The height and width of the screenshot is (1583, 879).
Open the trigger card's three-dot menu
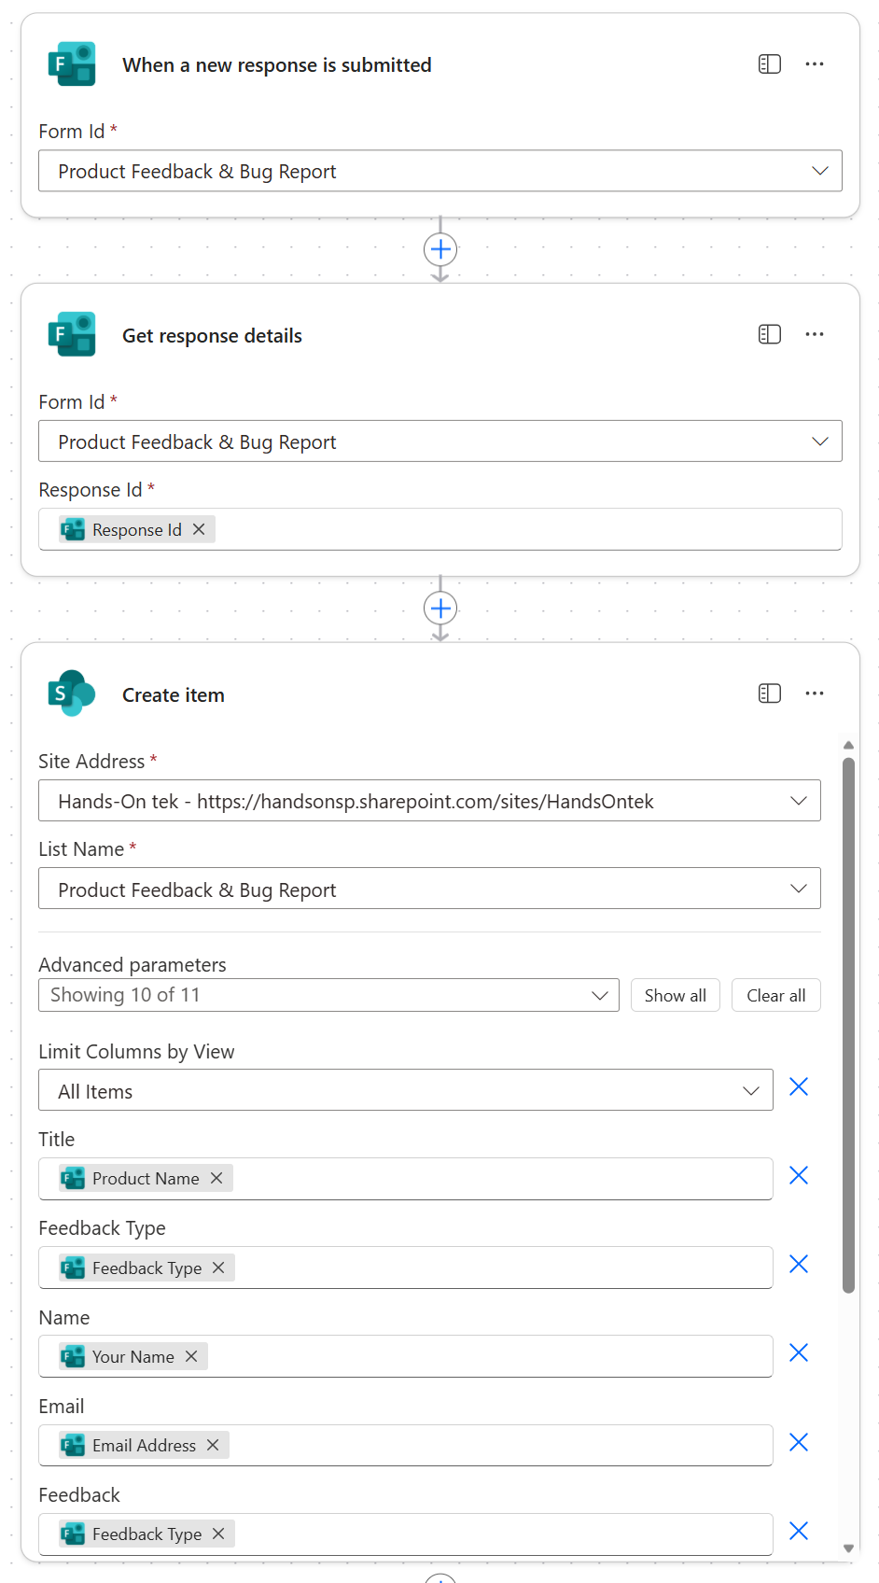tap(814, 64)
